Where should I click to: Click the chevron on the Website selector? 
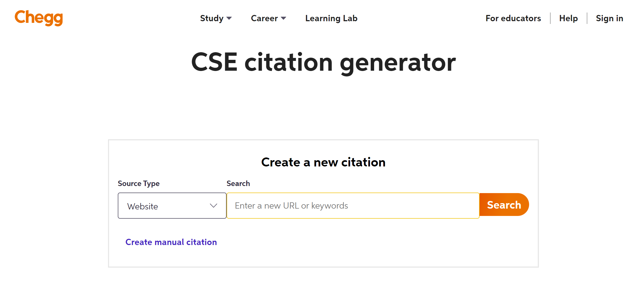(x=213, y=206)
